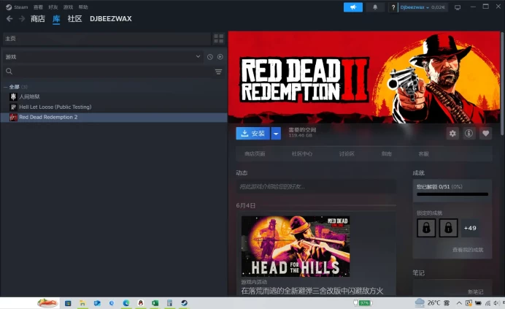Toggle the ready-to-play filter icon
This screenshot has height=309, width=505.
point(220,57)
